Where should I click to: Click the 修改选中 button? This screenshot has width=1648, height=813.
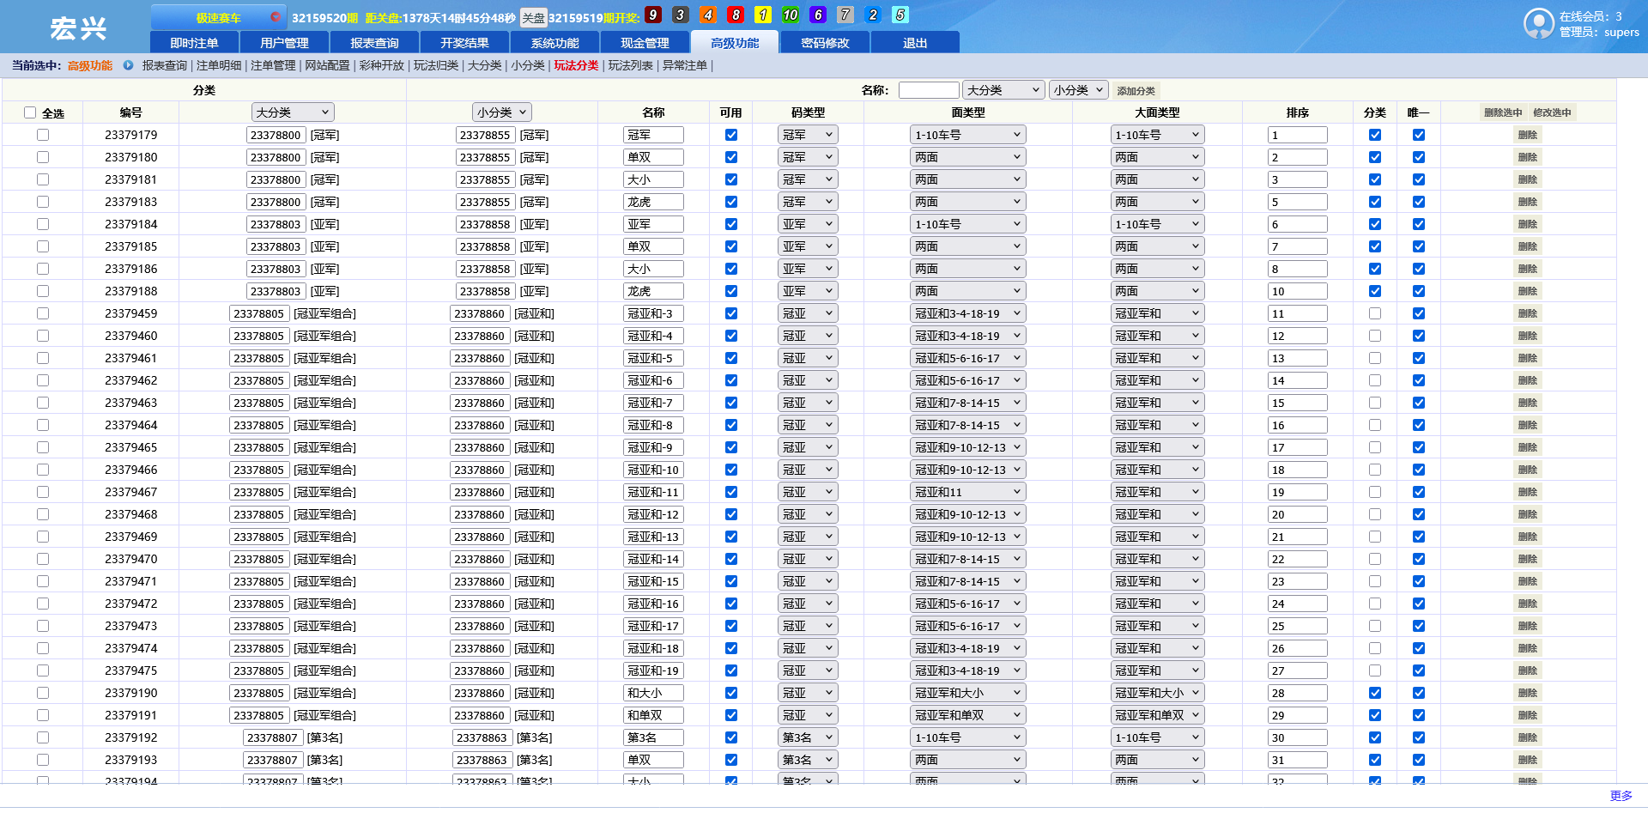[x=1552, y=112]
